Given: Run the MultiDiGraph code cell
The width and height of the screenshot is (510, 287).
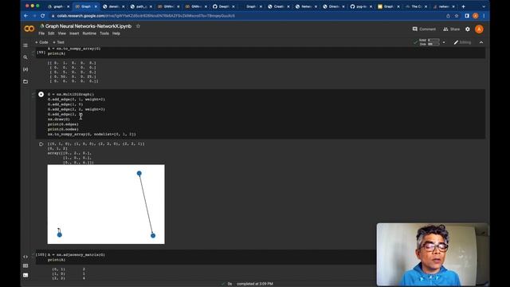Looking at the screenshot, I should point(41,94).
